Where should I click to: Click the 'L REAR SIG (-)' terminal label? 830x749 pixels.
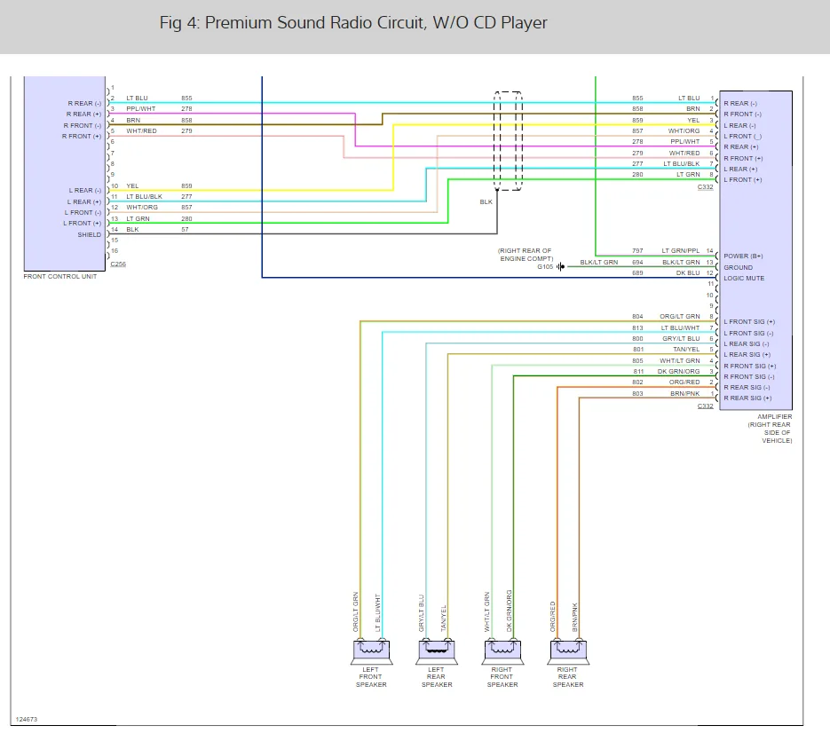tap(747, 344)
